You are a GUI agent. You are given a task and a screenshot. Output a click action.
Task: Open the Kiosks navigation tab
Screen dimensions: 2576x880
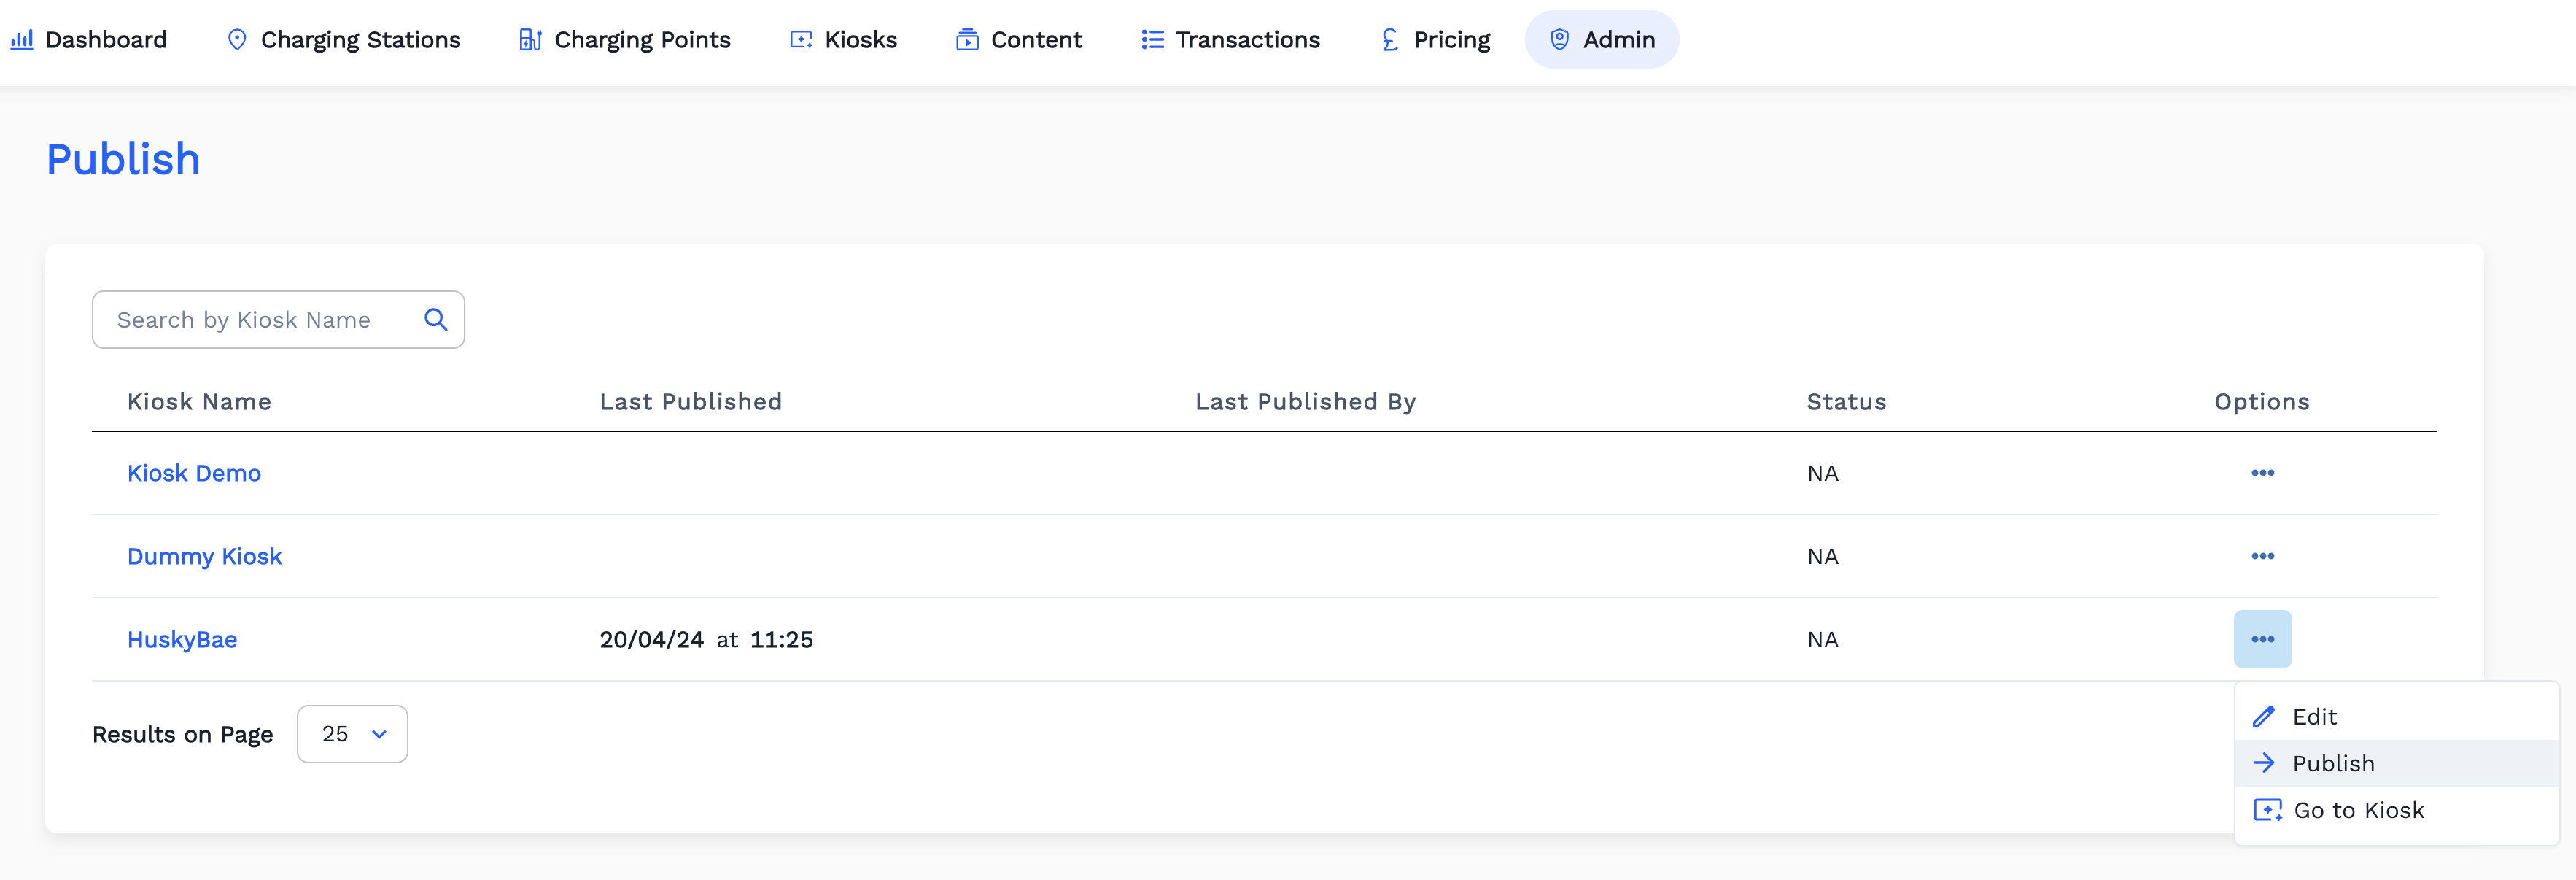click(844, 40)
